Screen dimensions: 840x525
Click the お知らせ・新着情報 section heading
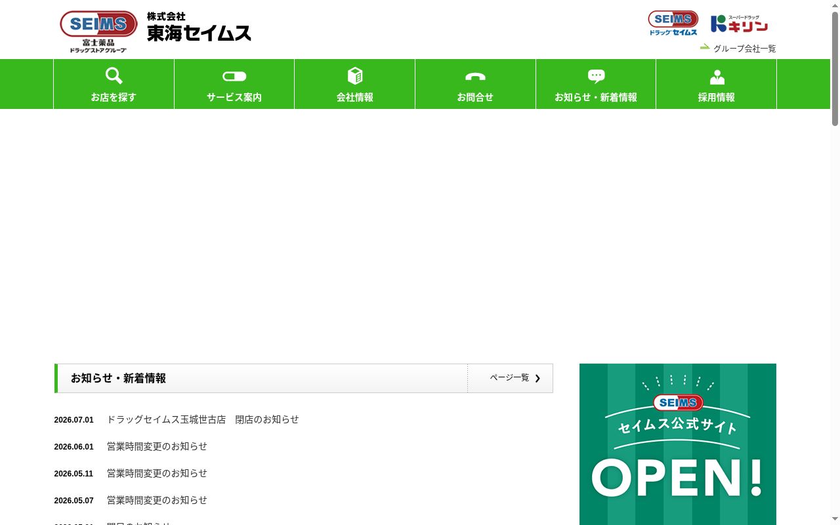pyautogui.click(x=118, y=378)
